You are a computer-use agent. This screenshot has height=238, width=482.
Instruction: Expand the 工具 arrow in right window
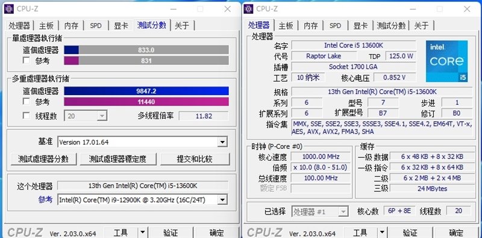click(382, 233)
